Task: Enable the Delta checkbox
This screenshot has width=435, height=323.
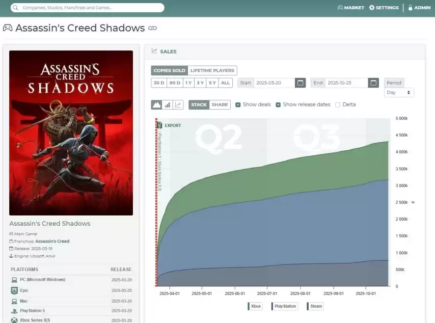Action: coord(338,104)
